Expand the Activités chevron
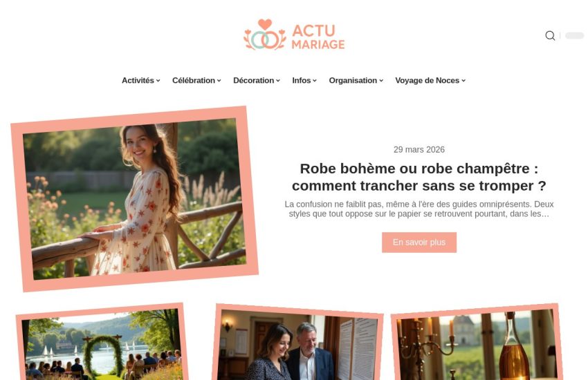This screenshot has width=588, height=380. [158, 81]
